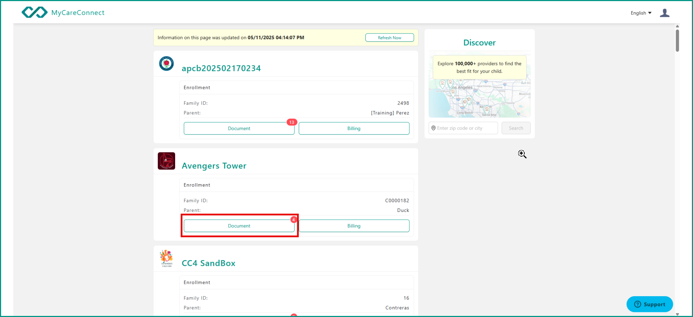This screenshot has height=317, width=693.
Task: Click the parent name [Training] Perez
Action: (390, 113)
